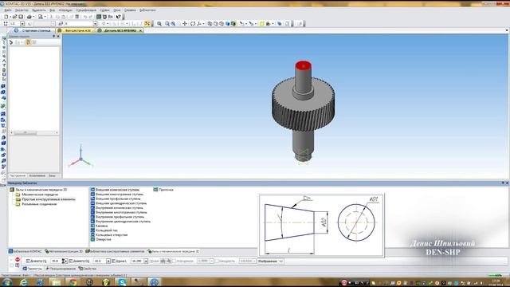Open the Сервис menu
The height and width of the screenshot is (287, 510).
104,10
